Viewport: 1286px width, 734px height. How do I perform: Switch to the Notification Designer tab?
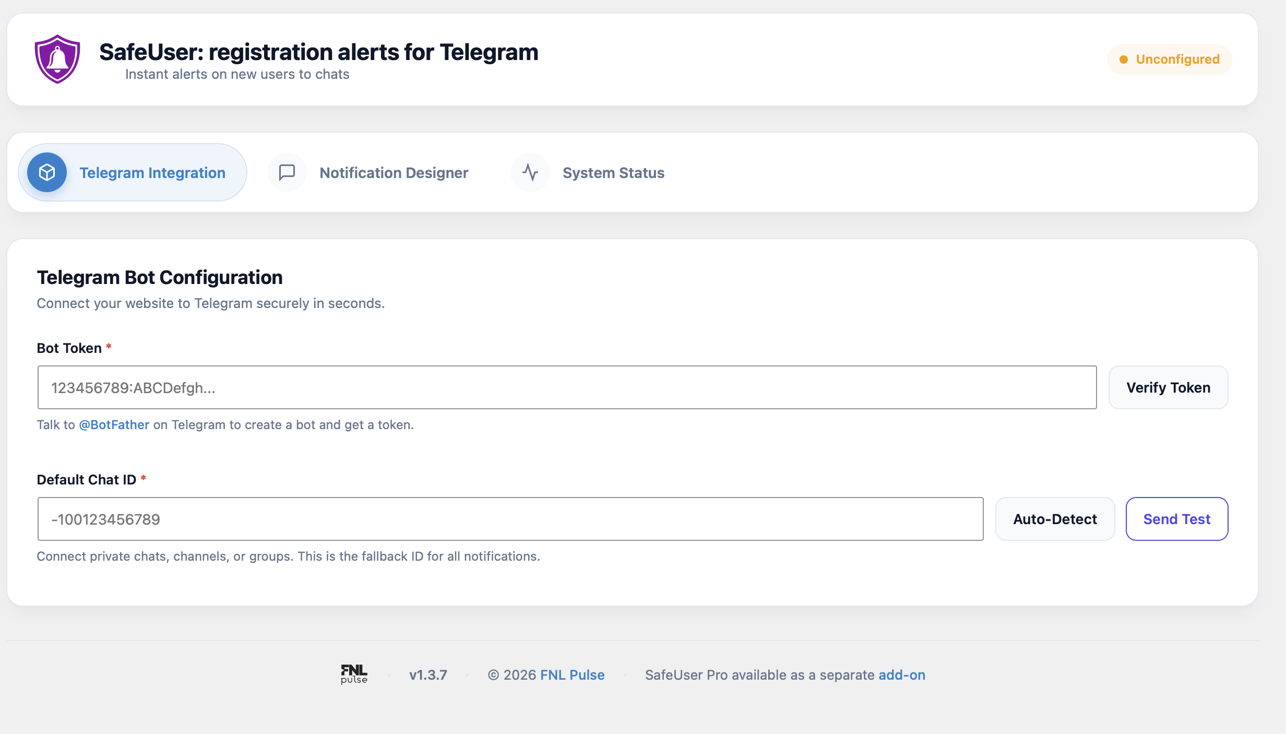[368, 172]
